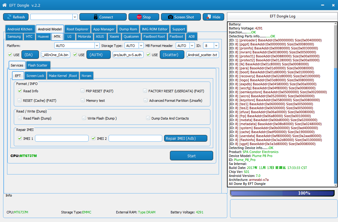Viewport: 338px width, 222px height.
Task: Click the (AUTH) file button
Action: [98, 55]
